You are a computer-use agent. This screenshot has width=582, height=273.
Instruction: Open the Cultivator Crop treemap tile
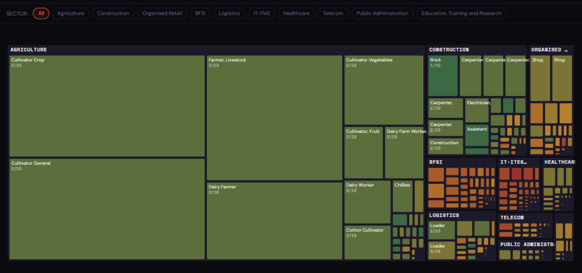pyautogui.click(x=107, y=106)
